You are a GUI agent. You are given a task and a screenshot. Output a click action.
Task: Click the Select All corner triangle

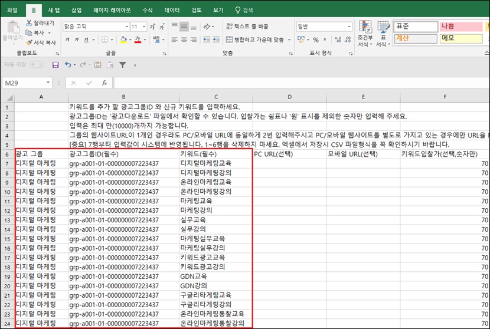[x=9, y=97]
